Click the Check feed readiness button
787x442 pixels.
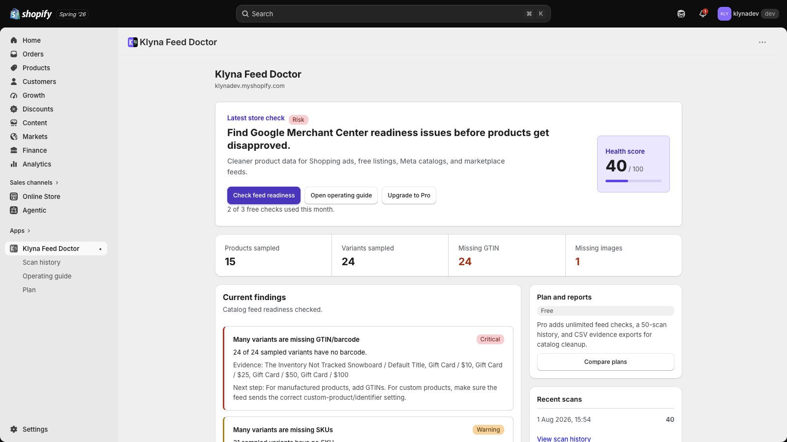(x=264, y=195)
